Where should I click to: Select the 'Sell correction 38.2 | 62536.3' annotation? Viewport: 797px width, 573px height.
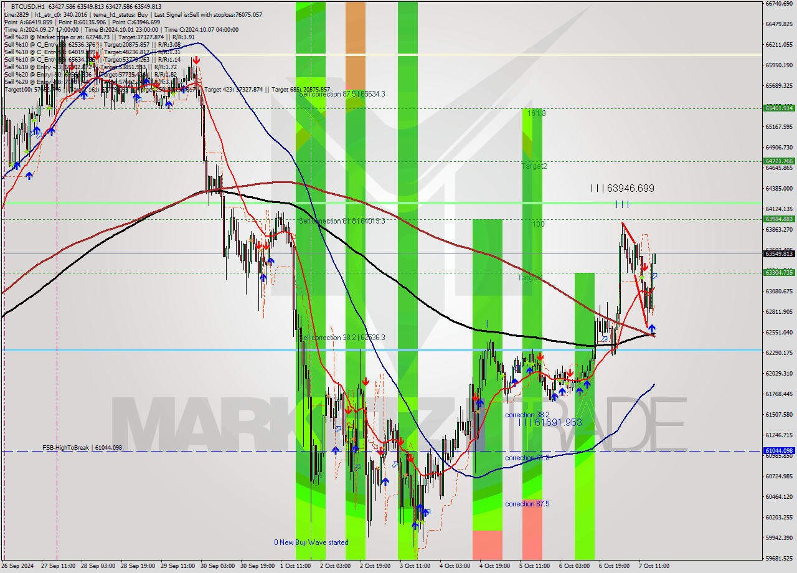[x=342, y=338]
